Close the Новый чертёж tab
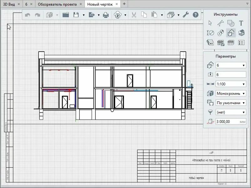 [117, 4]
